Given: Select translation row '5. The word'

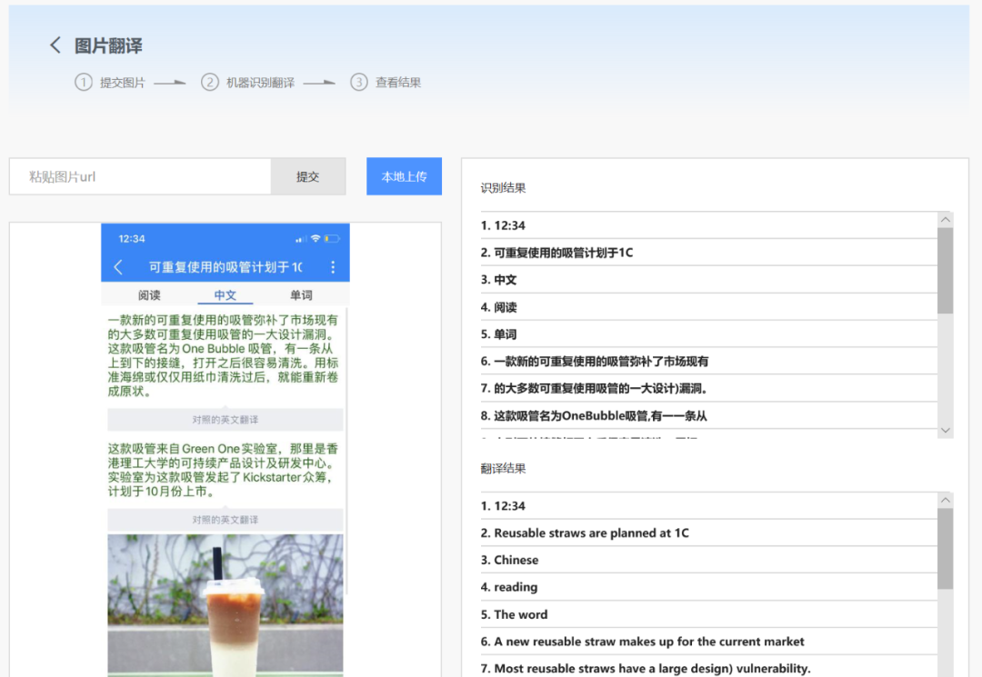Looking at the screenshot, I should (x=709, y=614).
